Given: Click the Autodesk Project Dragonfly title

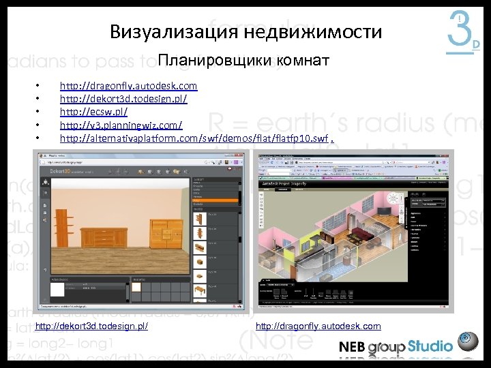Looking at the screenshot, I should pos(284,184).
